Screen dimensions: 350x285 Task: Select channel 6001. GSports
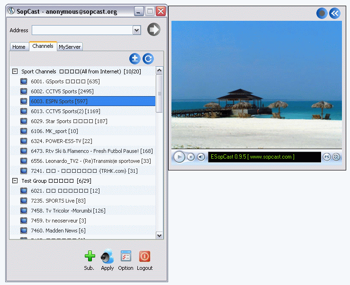pyautogui.click(x=65, y=81)
